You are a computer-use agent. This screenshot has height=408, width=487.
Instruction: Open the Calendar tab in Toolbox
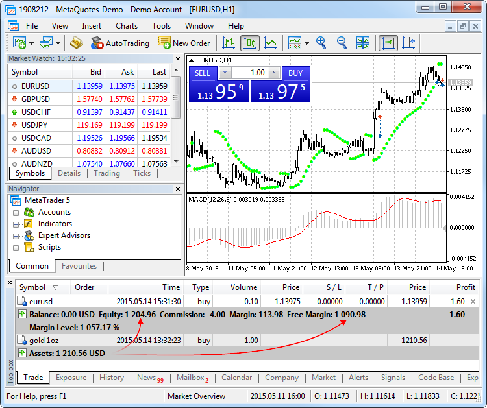[x=236, y=378]
